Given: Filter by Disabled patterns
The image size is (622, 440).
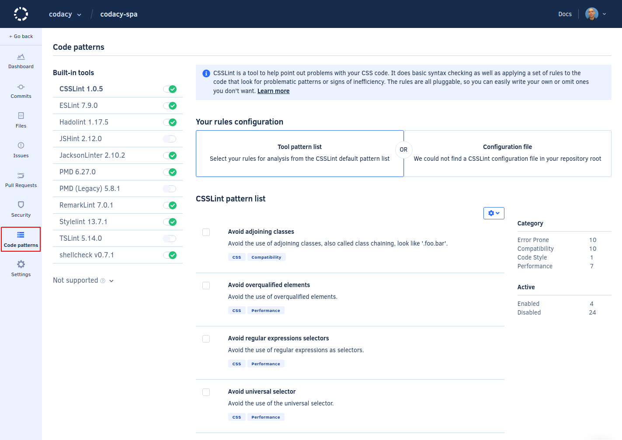Looking at the screenshot, I should pyautogui.click(x=529, y=312).
